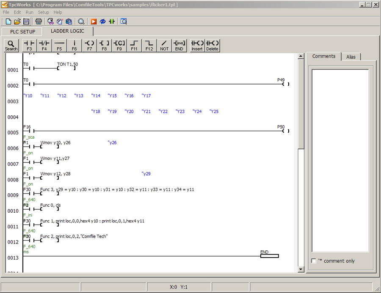Open a file with the folder icon
The width and height of the screenshot is (381, 293).
click(x=17, y=22)
